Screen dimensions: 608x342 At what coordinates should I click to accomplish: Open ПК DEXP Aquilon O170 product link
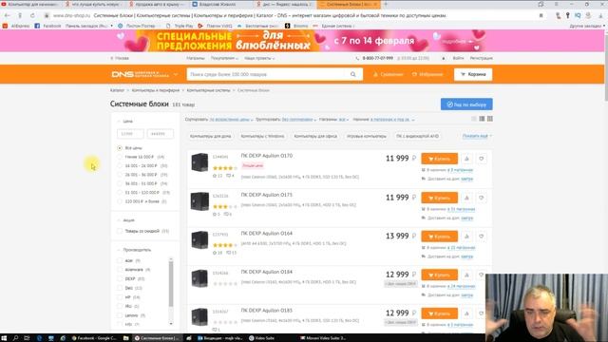click(x=267, y=156)
